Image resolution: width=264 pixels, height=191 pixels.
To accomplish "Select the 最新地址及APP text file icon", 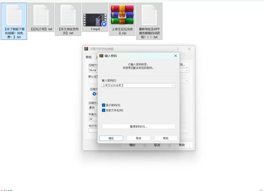I will click(x=149, y=15).
